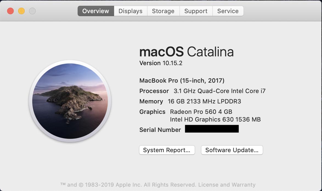The width and height of the screenshot is (322, 191).
Task: Go to the Support tab
Action: (x=196, y=11)
